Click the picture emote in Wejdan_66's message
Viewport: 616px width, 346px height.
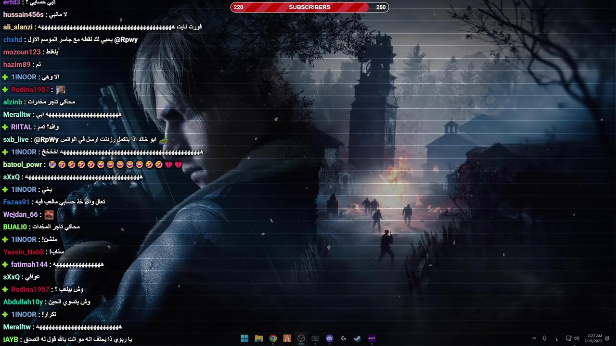click(49, 215)
